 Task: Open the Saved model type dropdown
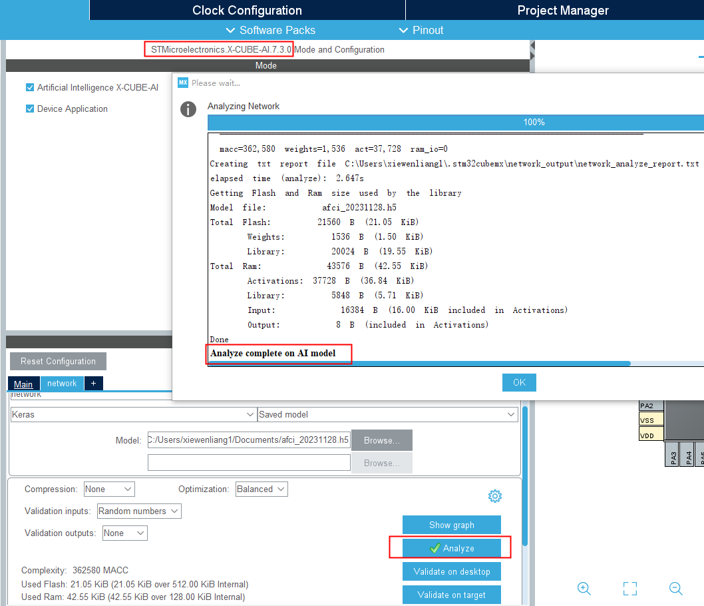coord(388,415)
